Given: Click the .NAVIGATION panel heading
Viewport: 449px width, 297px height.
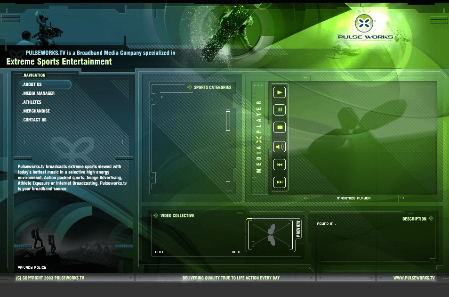Looking at the screenshot, I should 34,75.
